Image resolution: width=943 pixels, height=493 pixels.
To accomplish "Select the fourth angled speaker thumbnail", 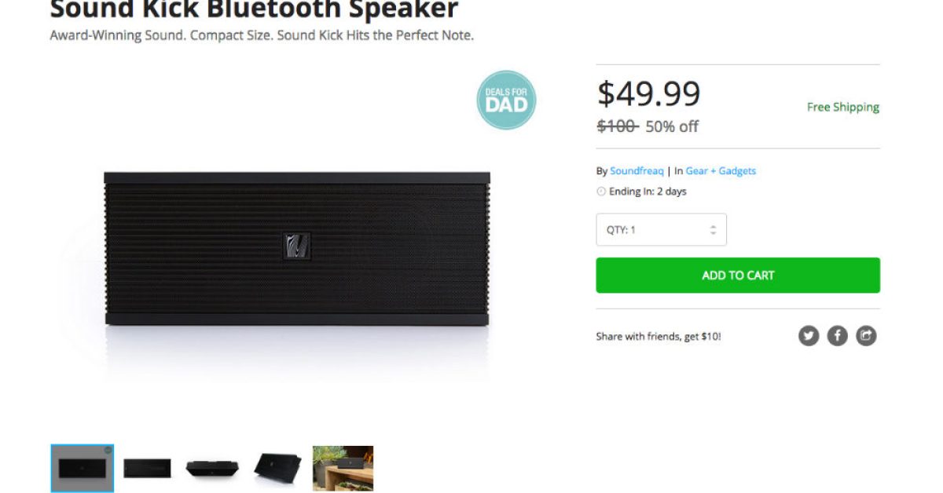I will [278, 469].
